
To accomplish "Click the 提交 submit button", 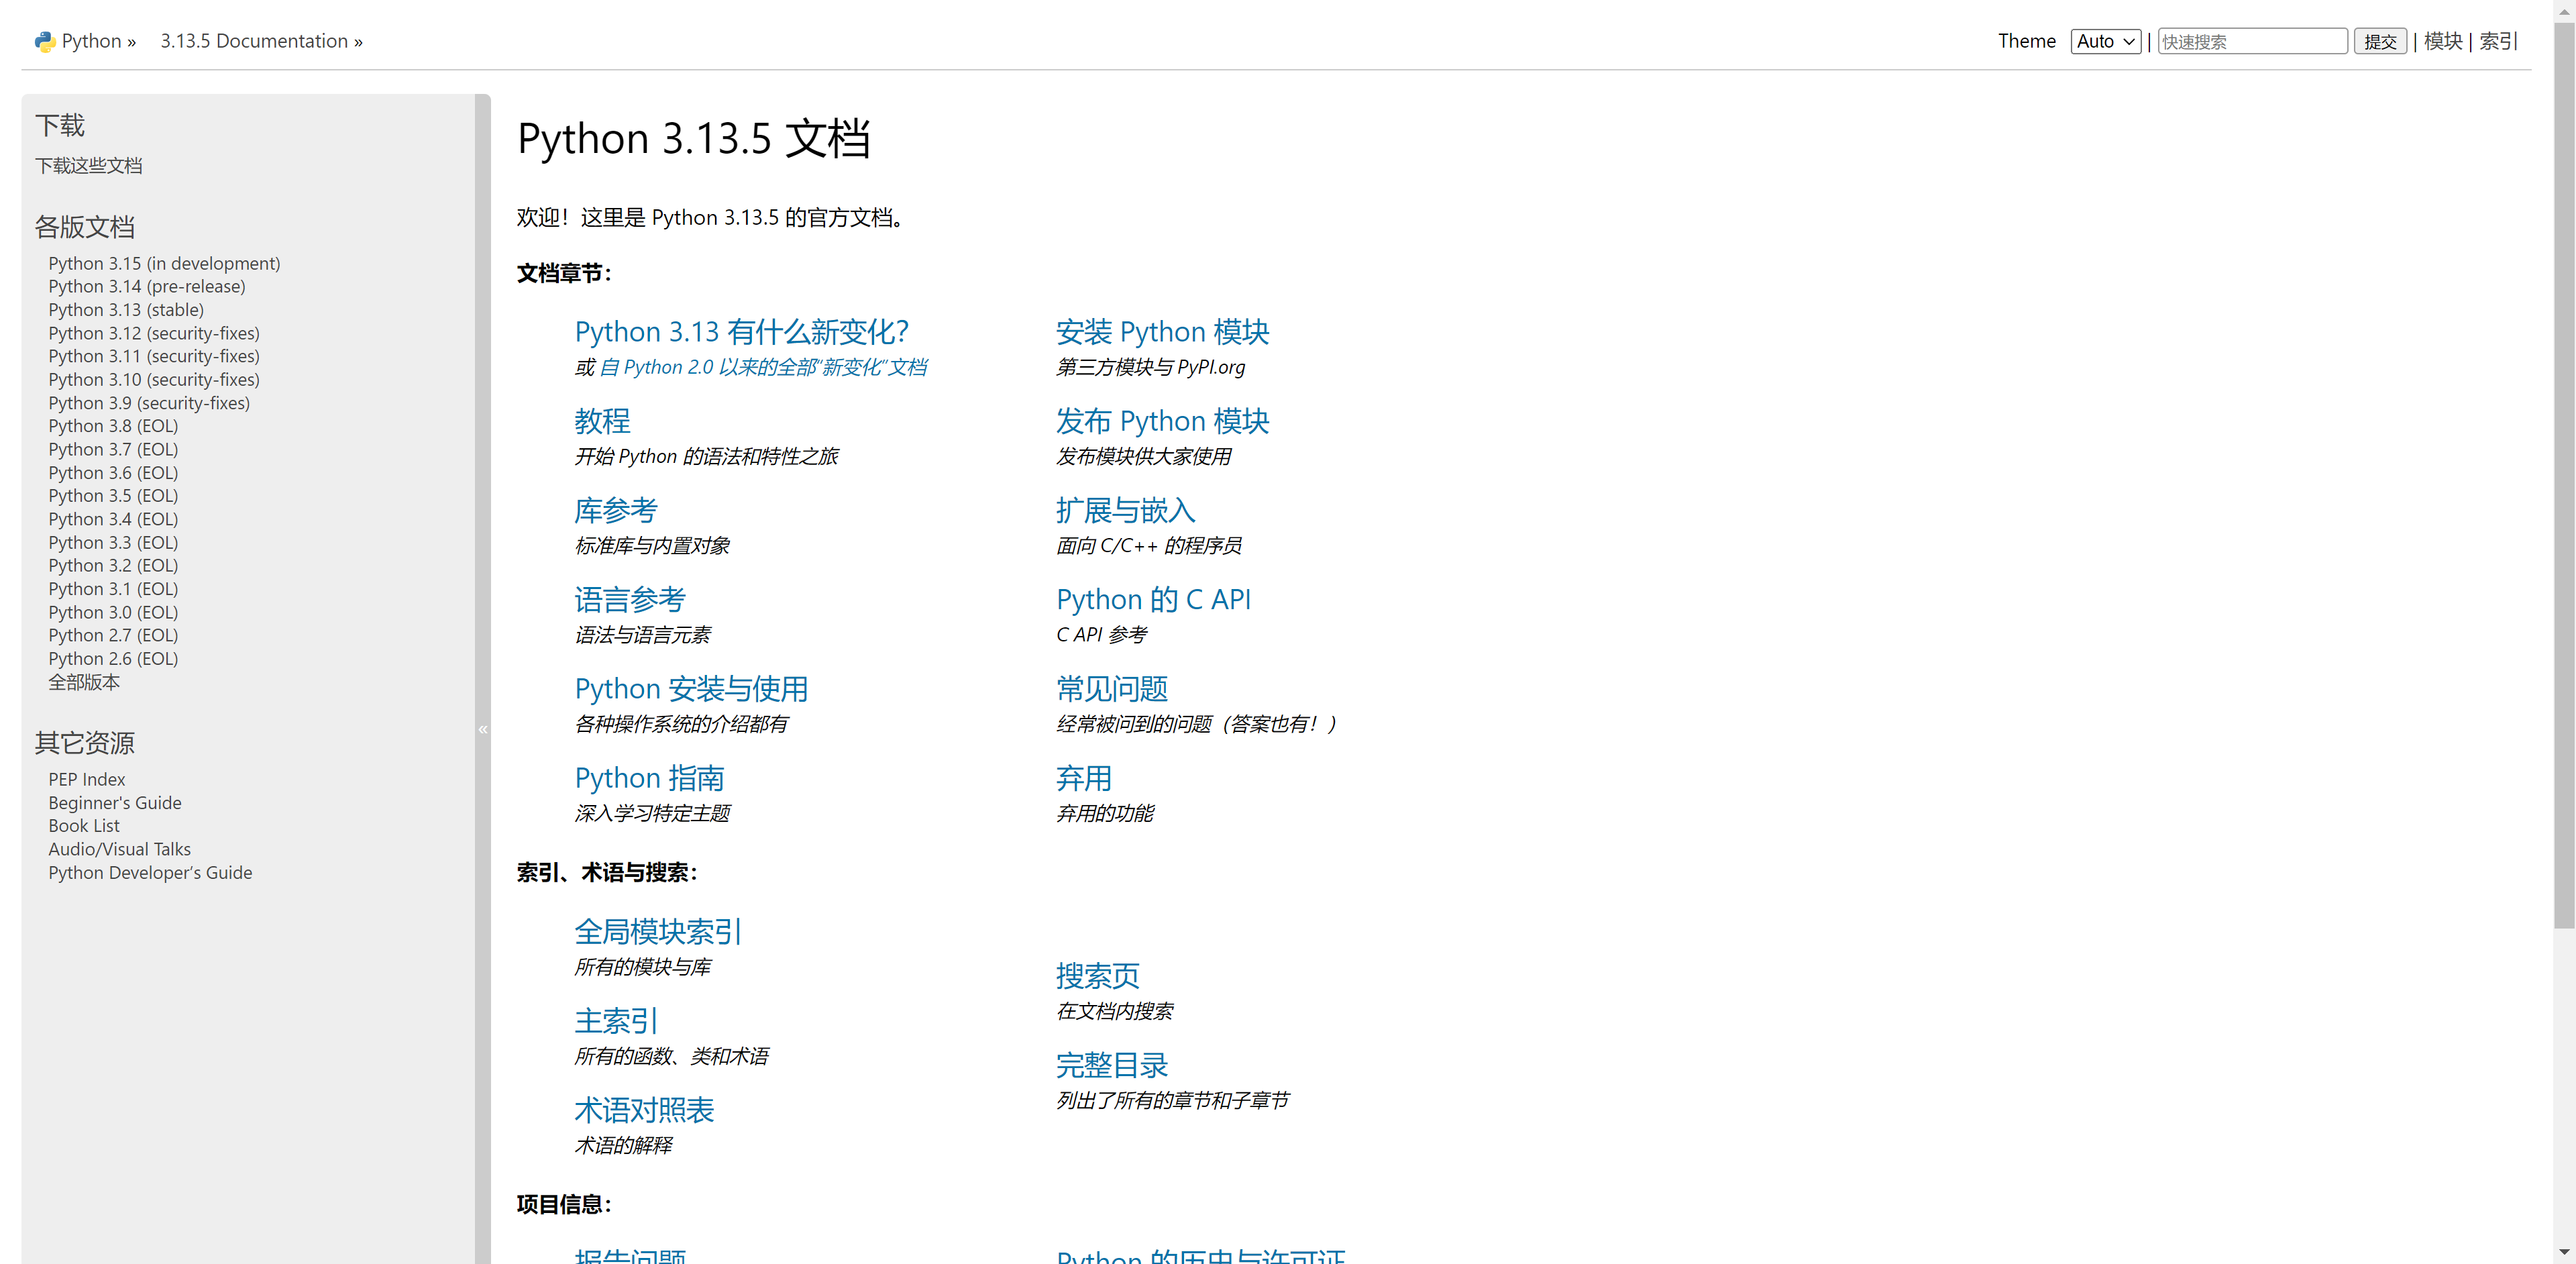I will click(x=2379, y=41).
